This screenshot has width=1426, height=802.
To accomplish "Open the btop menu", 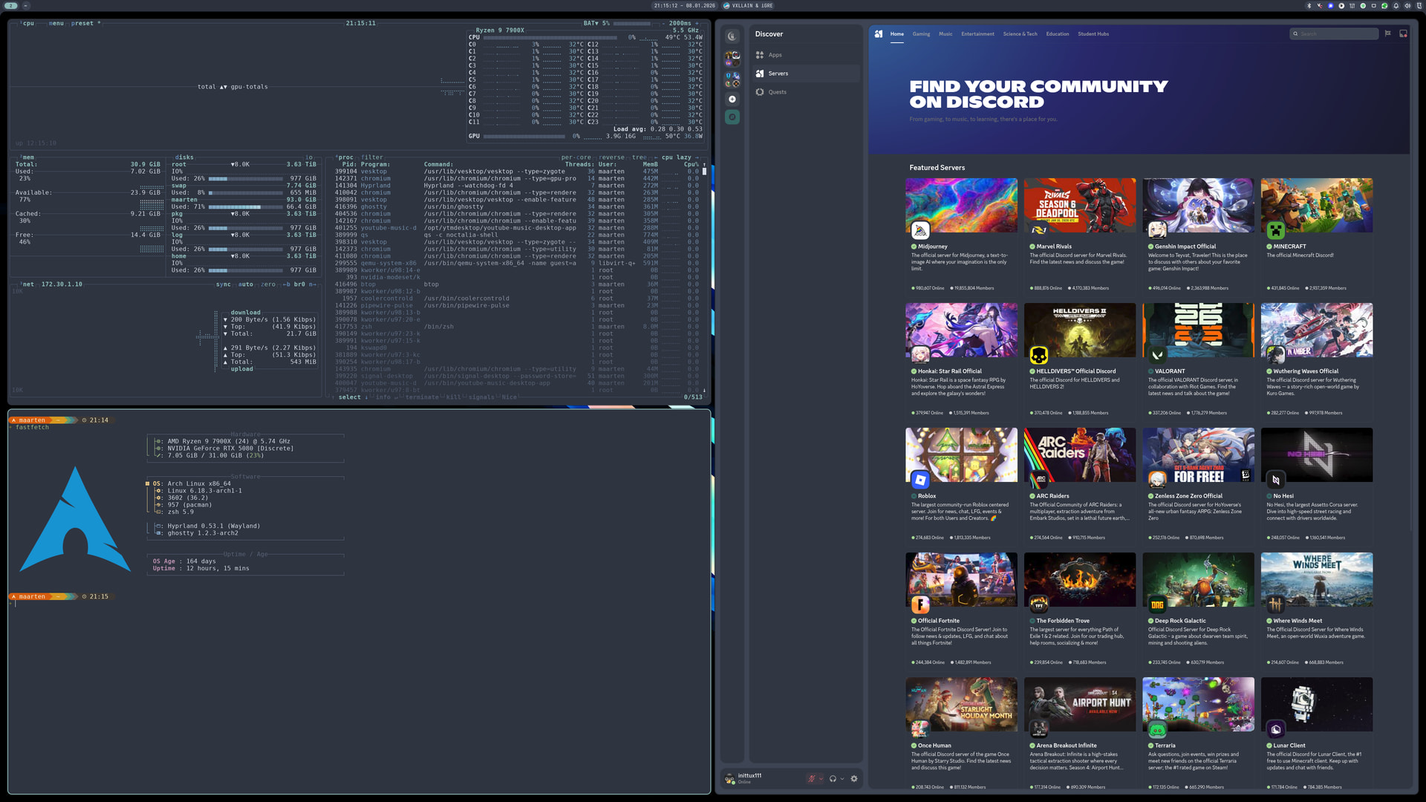I will coord(56,23).
